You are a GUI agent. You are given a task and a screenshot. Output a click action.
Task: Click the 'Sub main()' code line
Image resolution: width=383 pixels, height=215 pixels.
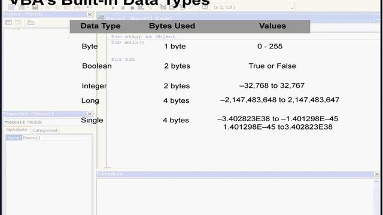127,42
